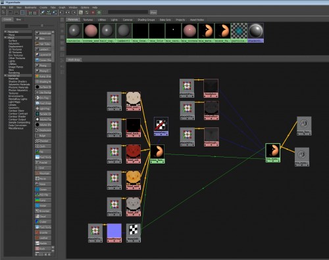The width and height of the screenshot is (329, 260).
Task: Create a Lambert material node
Action: 43,49
